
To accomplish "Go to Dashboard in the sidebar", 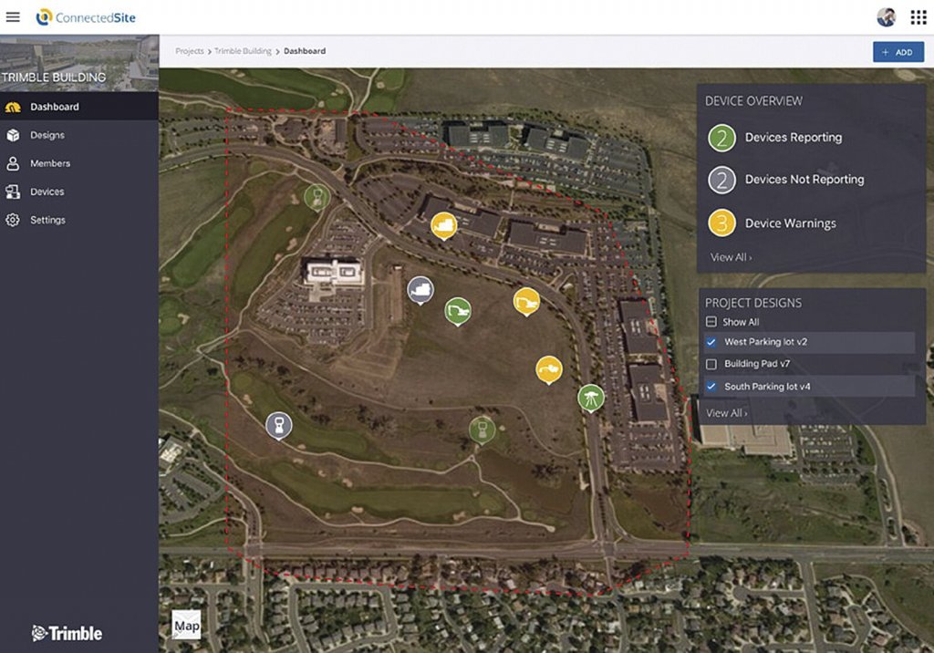I will pos(79,107).
